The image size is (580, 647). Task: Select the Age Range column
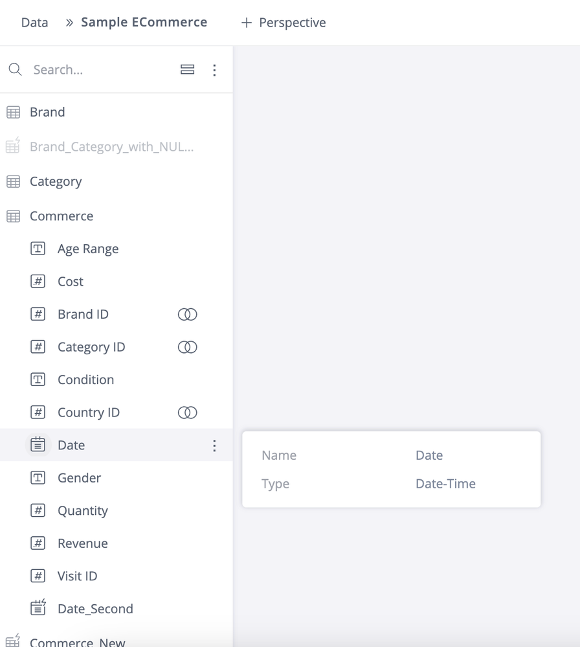[x=88, y=249]
